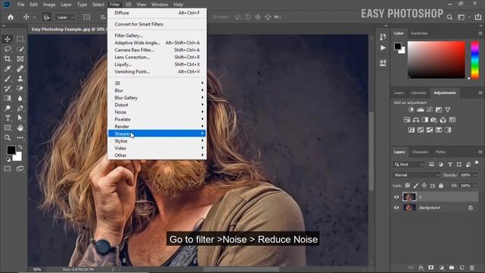This screenshot has width=485, height=273.
Task: Expand the Distort submenu
Action: click(x=157, y=105)
